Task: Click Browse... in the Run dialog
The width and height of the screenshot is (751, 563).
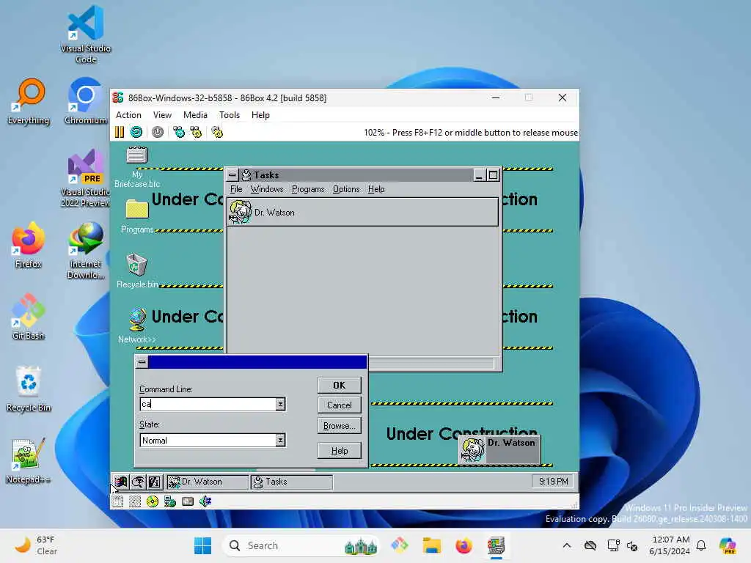Action: click(339, 426)
